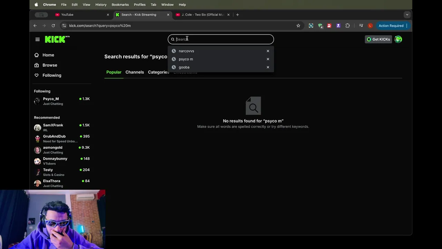The width and height of the screenshot is (442, 249).
Task: Click the purple extension icon in toolbar
Action: (x=338, y=26)
